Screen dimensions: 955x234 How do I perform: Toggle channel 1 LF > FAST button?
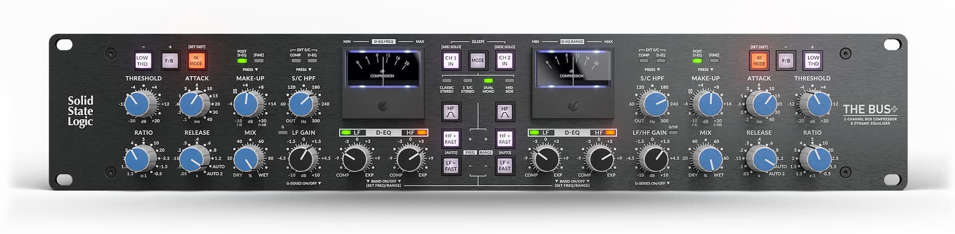pyautogui.click(x=450, y=166)
